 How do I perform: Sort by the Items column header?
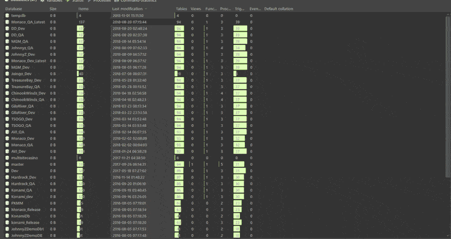pyautogui.click(x=83, y=9)
